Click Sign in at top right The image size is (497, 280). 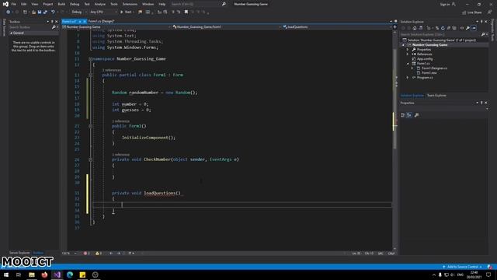tap(444, 4)
